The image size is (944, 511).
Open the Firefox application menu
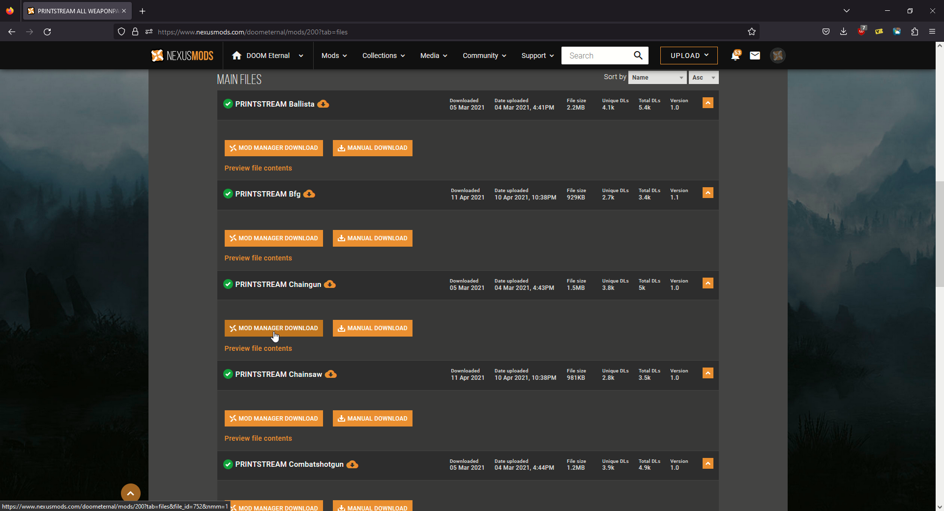click(x=932, y=32)
